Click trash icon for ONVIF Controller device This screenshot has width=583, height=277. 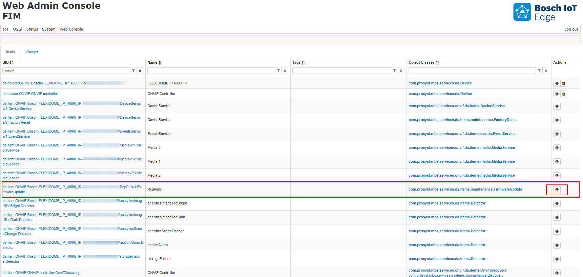pos(564,94)
